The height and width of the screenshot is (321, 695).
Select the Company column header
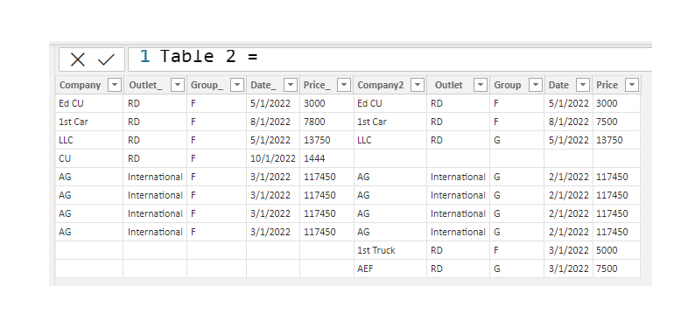81,85
